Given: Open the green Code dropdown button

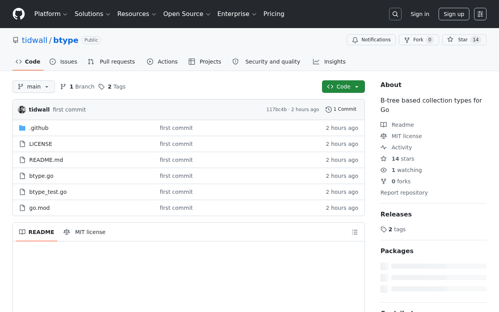Looking at the screenshot, I should point(343,87).
